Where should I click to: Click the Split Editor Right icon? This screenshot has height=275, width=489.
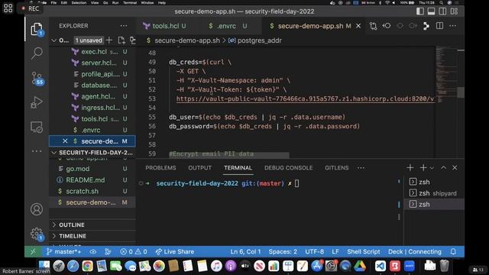439,26
